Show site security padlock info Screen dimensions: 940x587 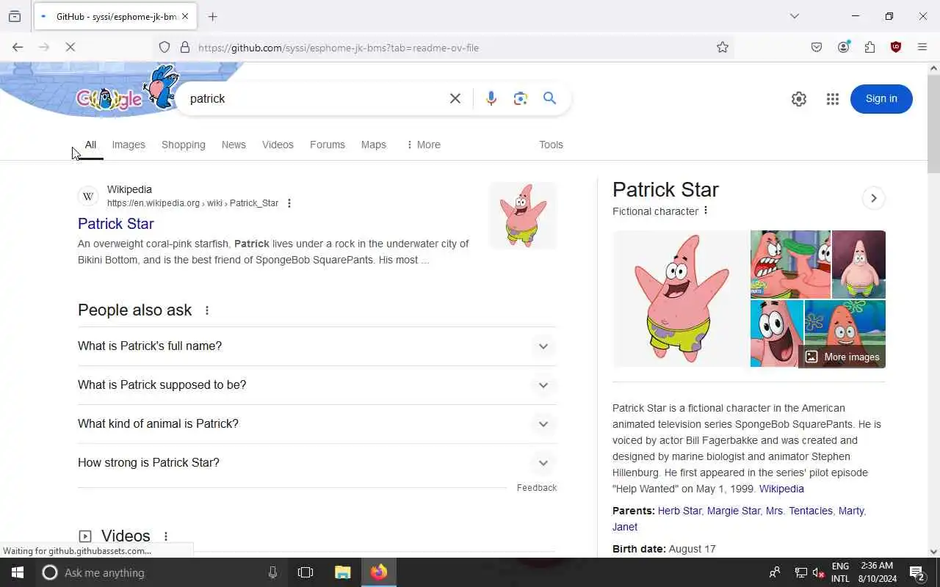[x=185, y=48]
